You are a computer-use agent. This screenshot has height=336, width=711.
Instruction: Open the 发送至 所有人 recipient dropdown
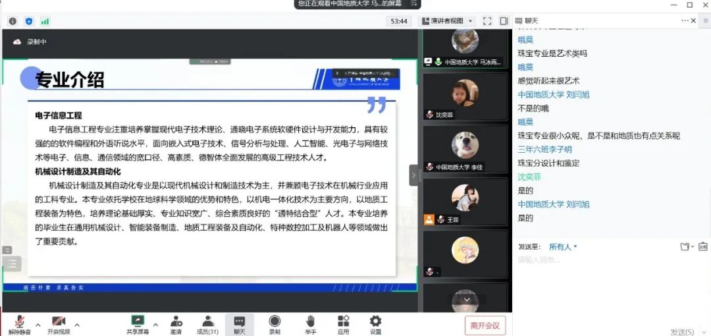click(x=563, y=246)
